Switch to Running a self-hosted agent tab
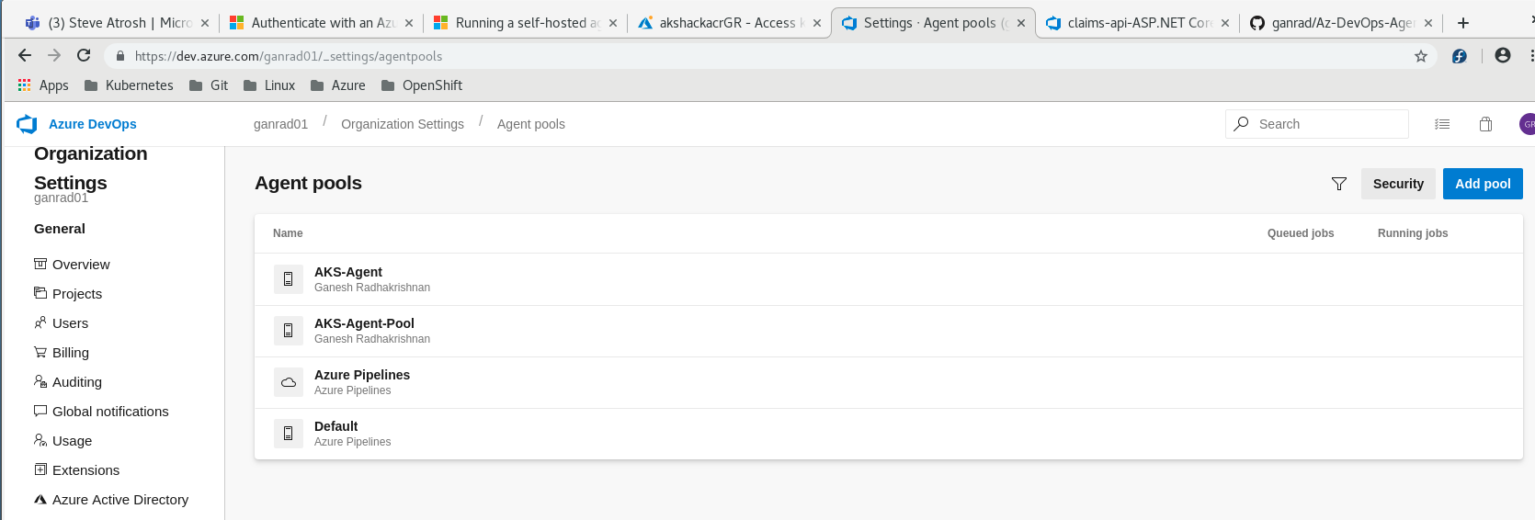Image resolution: width=1535 pixels, height=520 pixels. 524,23
